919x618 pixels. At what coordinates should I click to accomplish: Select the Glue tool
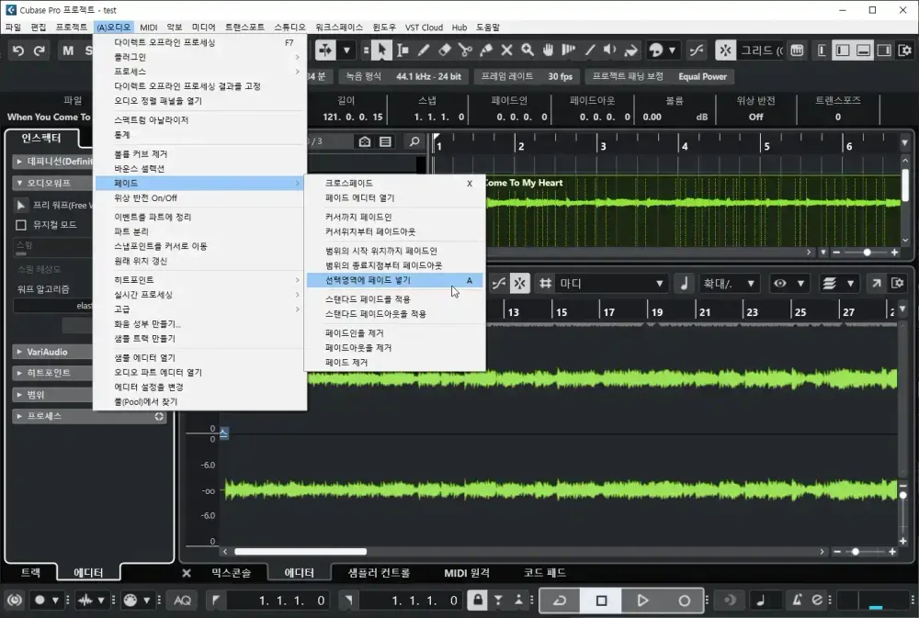point(486,51)
